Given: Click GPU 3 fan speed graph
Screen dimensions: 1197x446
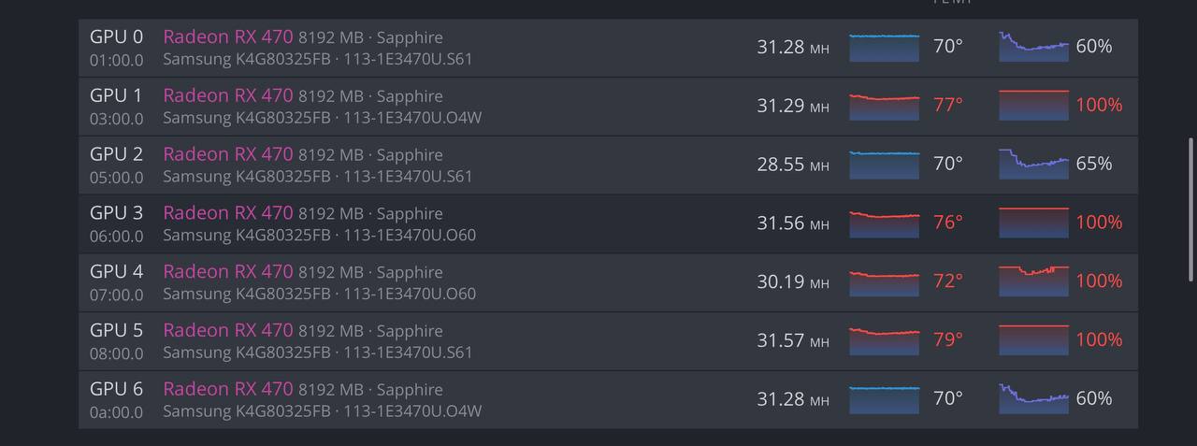Looking at the screenshot, I should [x=1033, y=223].
